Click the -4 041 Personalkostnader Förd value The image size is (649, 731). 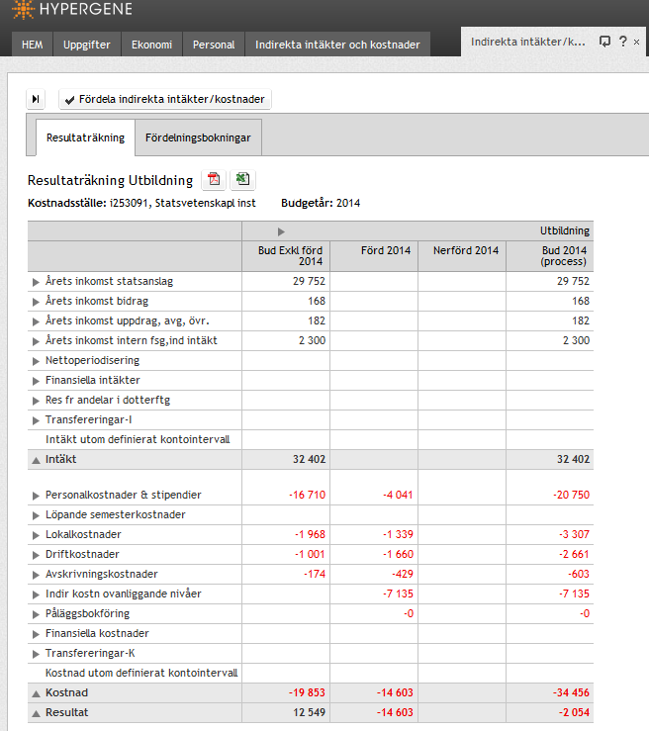click(x=398, y=495)
